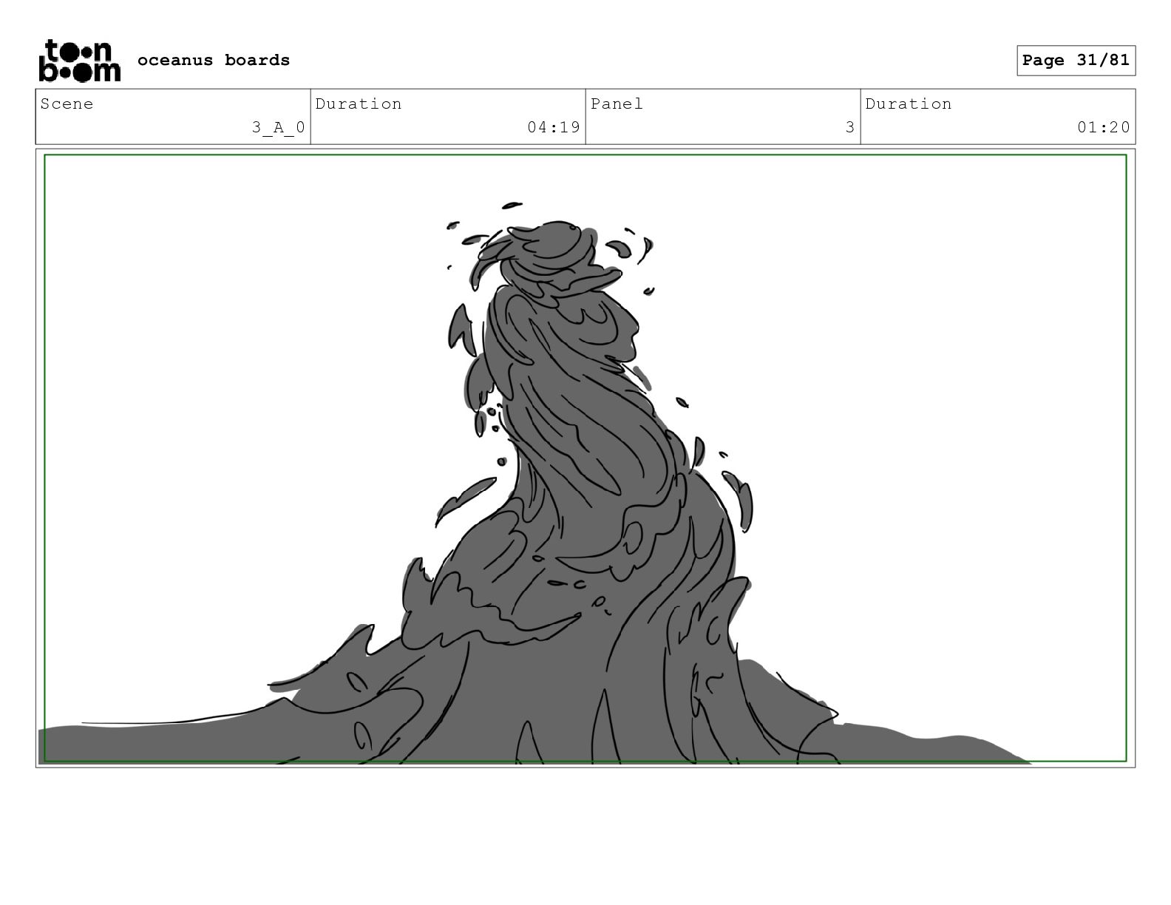The width and height of the screenshot is (1171, 905).
Task: Select the 'oceanus boards' title text
Action: pos(214,60)
